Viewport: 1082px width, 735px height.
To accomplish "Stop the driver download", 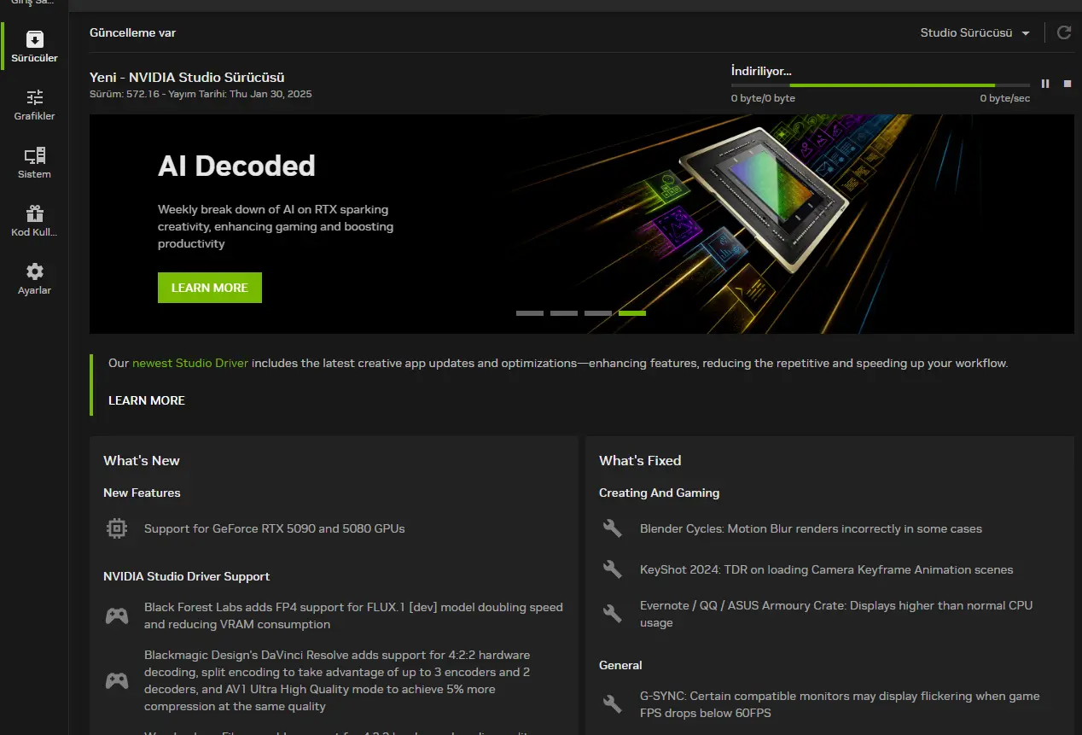I will pos(1067,84).
